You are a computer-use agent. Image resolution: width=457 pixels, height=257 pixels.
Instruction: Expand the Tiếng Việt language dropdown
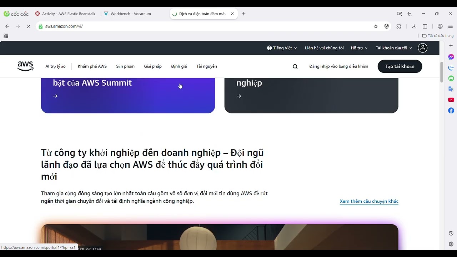pos(282,48)
